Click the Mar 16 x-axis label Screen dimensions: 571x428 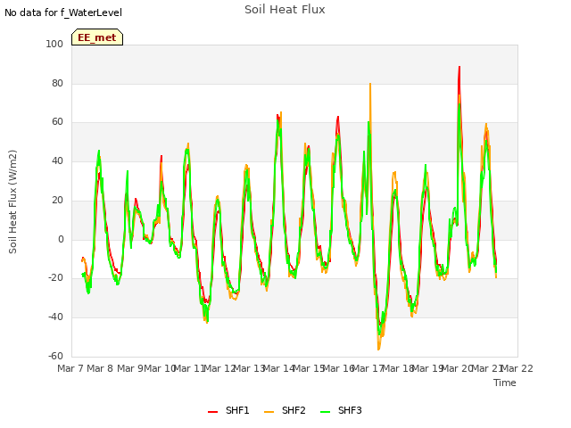click(339, 368)
